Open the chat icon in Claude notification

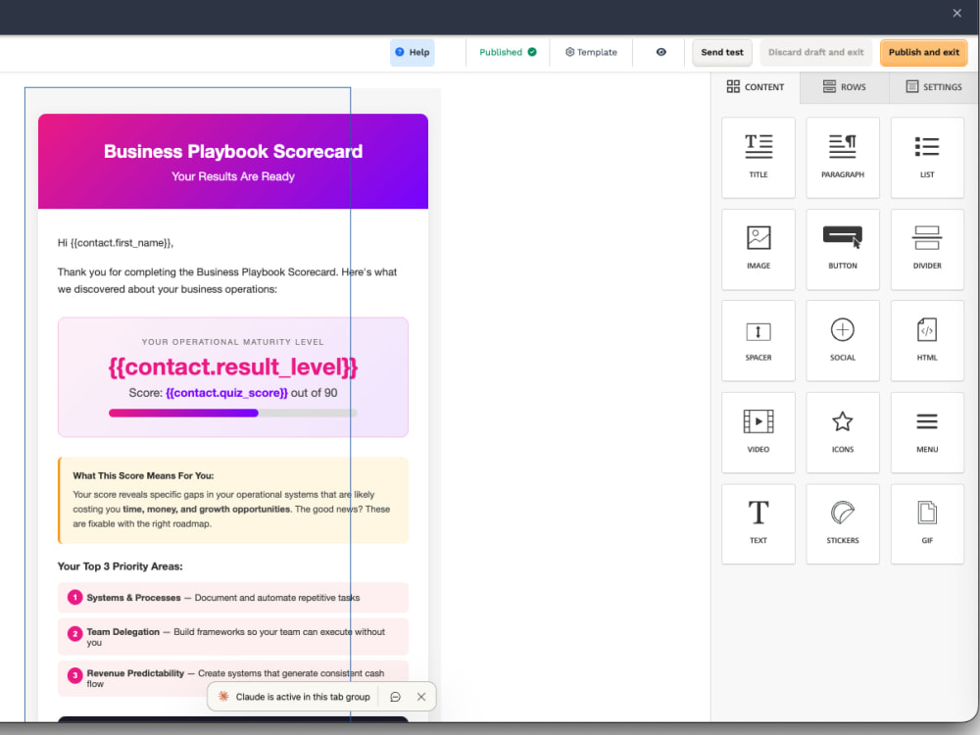coord(395,697)
